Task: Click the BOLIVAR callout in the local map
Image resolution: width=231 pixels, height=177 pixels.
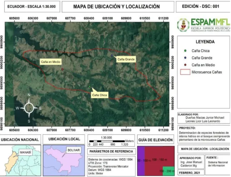Action: pyautogui.click(x=74, y=150)
